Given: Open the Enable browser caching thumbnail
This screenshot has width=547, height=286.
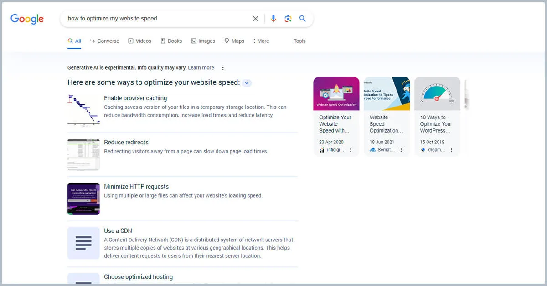Looking at the screenshot, I should pyautogui.click(x=83, y=109).
